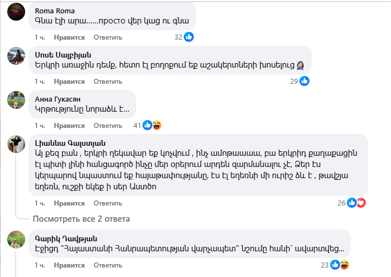Image resolution: width=391 pixels, height=277 pixels.
Task: Open Լիաննա Գալստյան's profile avatar
Action: pos(16,144)
